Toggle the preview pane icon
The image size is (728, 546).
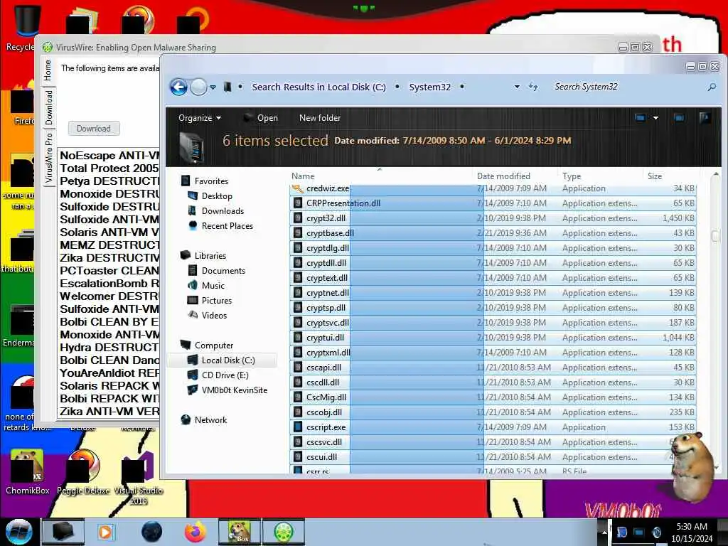pyautogui.click(x=679, y=118)
